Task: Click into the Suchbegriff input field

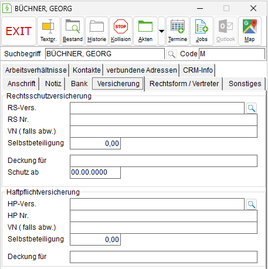Action: point(105,54)
